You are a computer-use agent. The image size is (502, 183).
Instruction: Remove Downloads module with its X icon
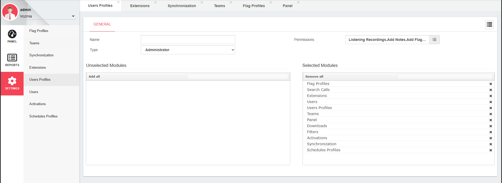[x=490, y=126]
